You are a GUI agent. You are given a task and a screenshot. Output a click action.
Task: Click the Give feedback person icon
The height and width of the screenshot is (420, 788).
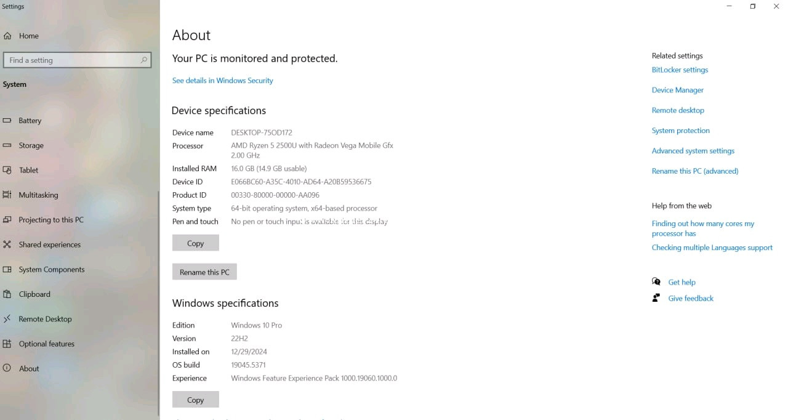(x=656, y=298)
